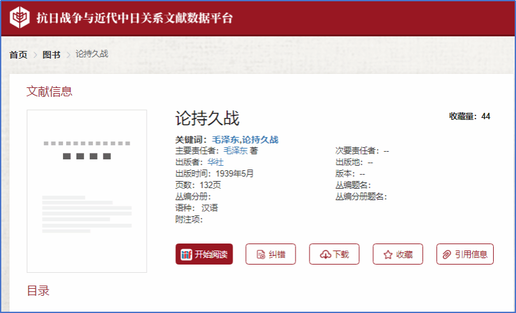This screenshot has height=313, width=516.
Task: Click the cloud download icon on 下载
Action: click(325, 254)
